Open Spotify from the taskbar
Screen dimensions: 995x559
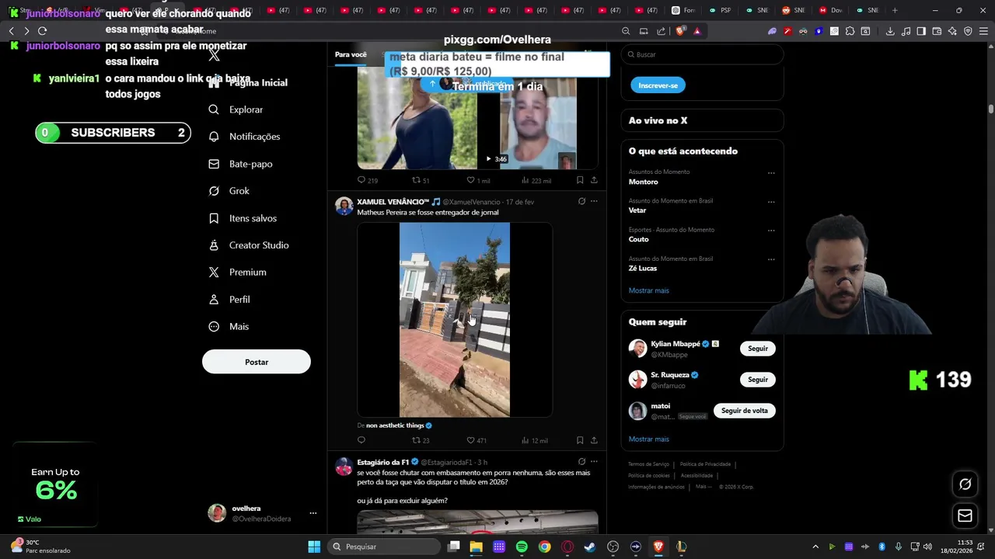coord(522,547)
